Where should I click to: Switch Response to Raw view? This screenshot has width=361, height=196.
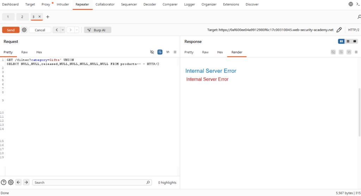click(206, 52)
